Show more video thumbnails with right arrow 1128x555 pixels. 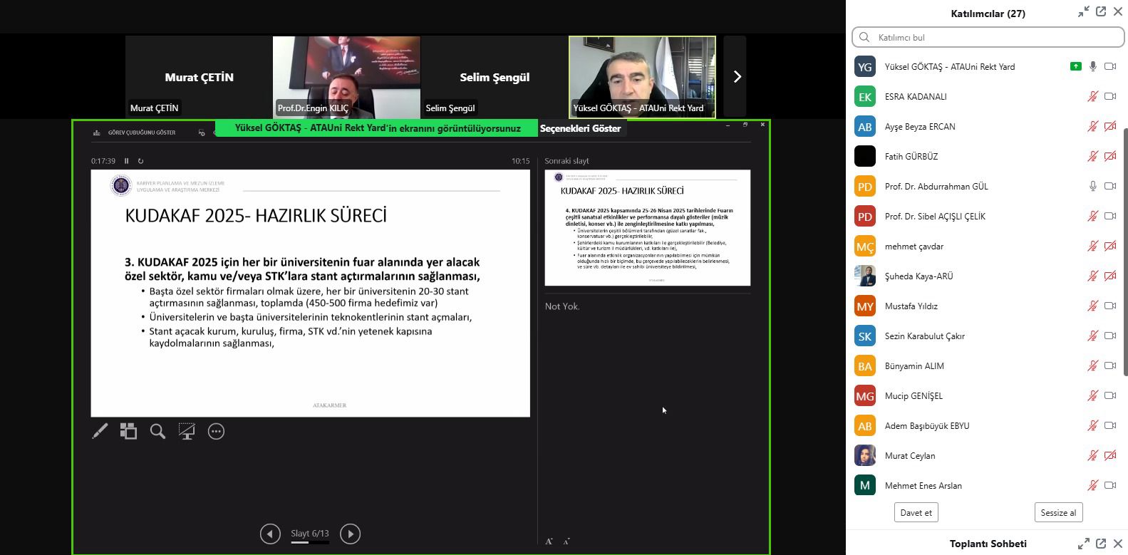coord(737,77)
